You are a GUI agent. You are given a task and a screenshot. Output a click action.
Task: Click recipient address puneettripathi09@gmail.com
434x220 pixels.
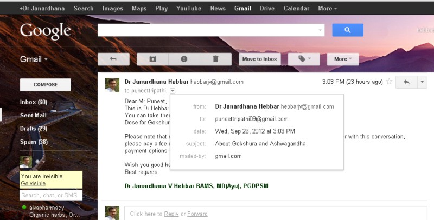tap(252, 119)
